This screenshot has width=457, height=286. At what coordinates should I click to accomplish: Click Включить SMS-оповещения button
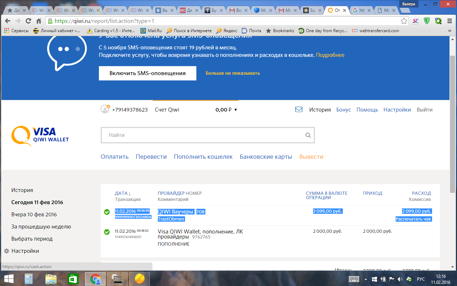point(147,73)
